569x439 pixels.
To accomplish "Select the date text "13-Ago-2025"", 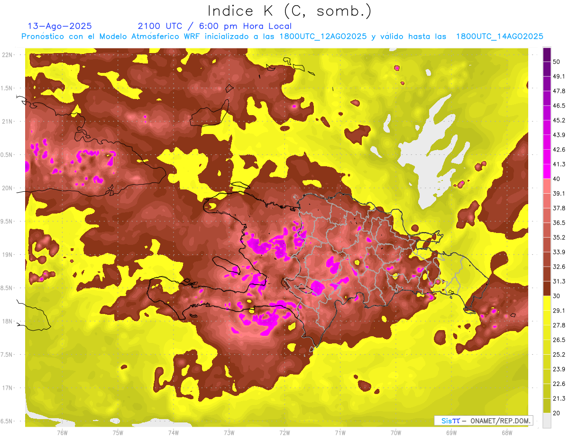I will click(60, 26).
